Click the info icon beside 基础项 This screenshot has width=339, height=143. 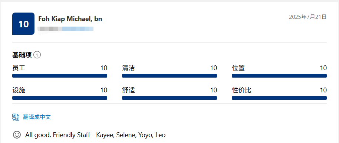click(x=37, y=55)
